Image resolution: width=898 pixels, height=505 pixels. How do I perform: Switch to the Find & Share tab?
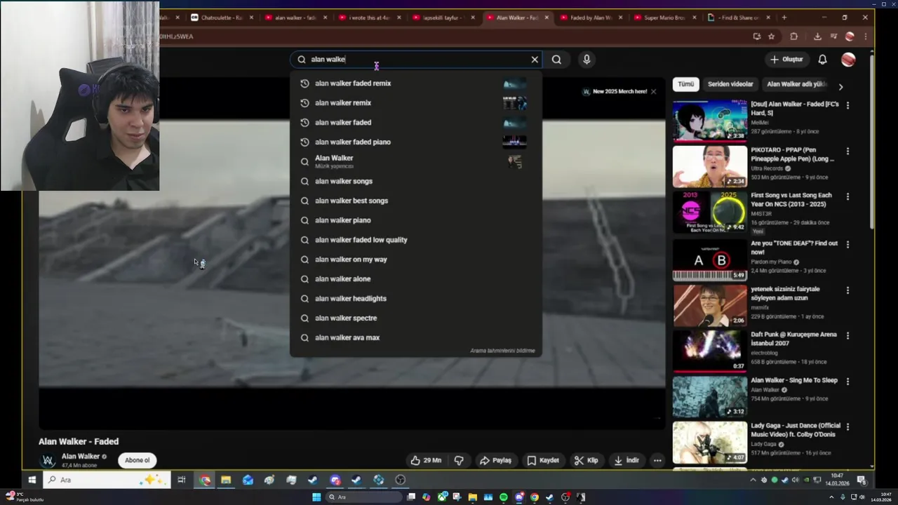738,18
